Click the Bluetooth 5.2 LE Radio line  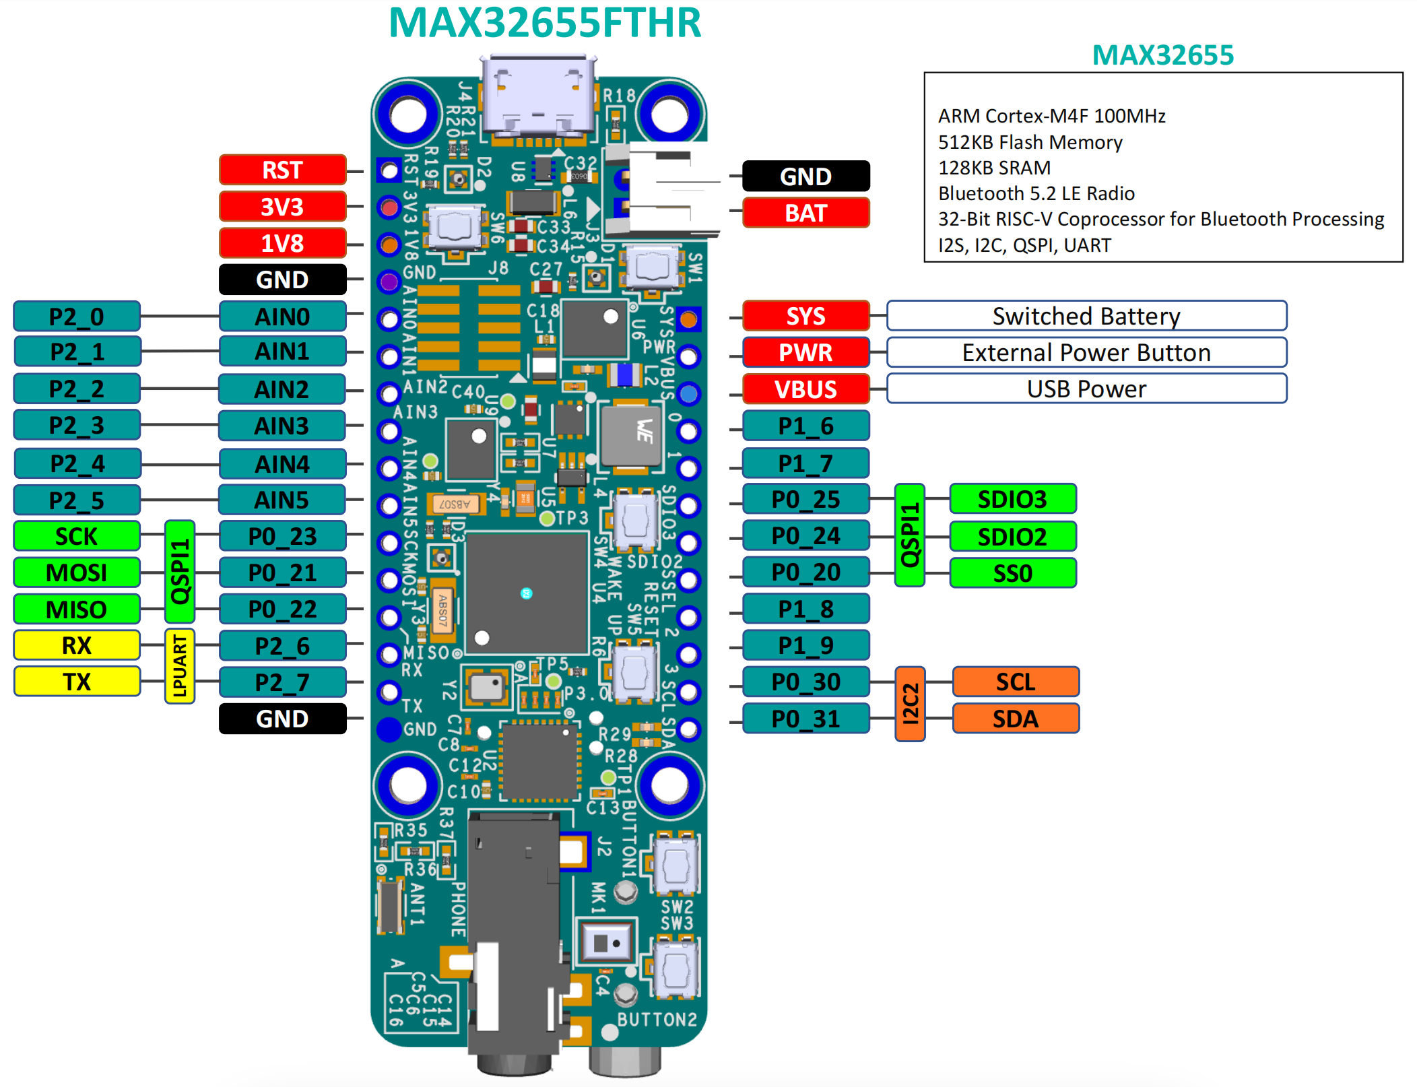click(1036, 193)
